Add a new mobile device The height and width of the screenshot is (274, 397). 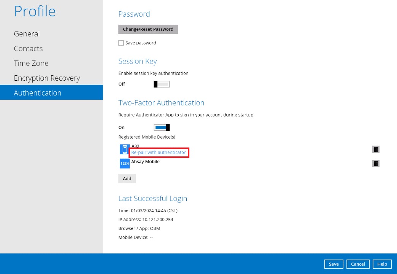pos(127,178)
